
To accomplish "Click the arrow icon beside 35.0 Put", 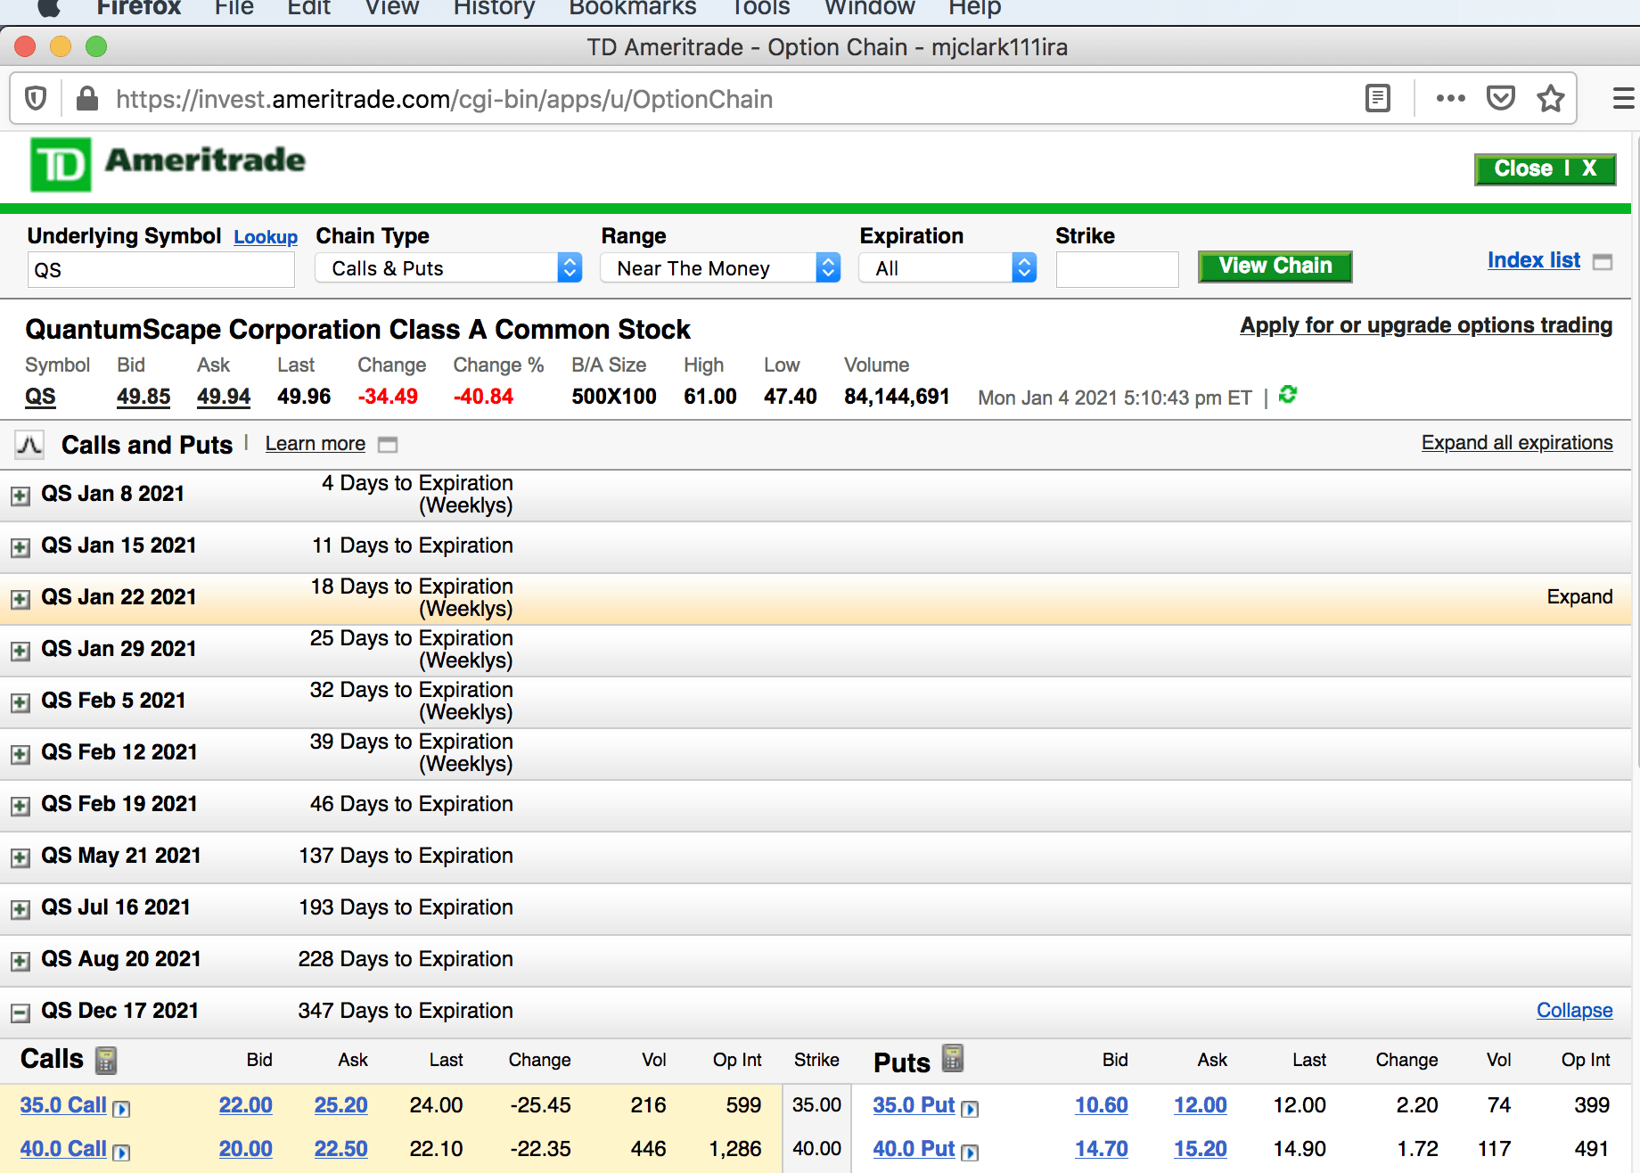I will click(970, 1109).
